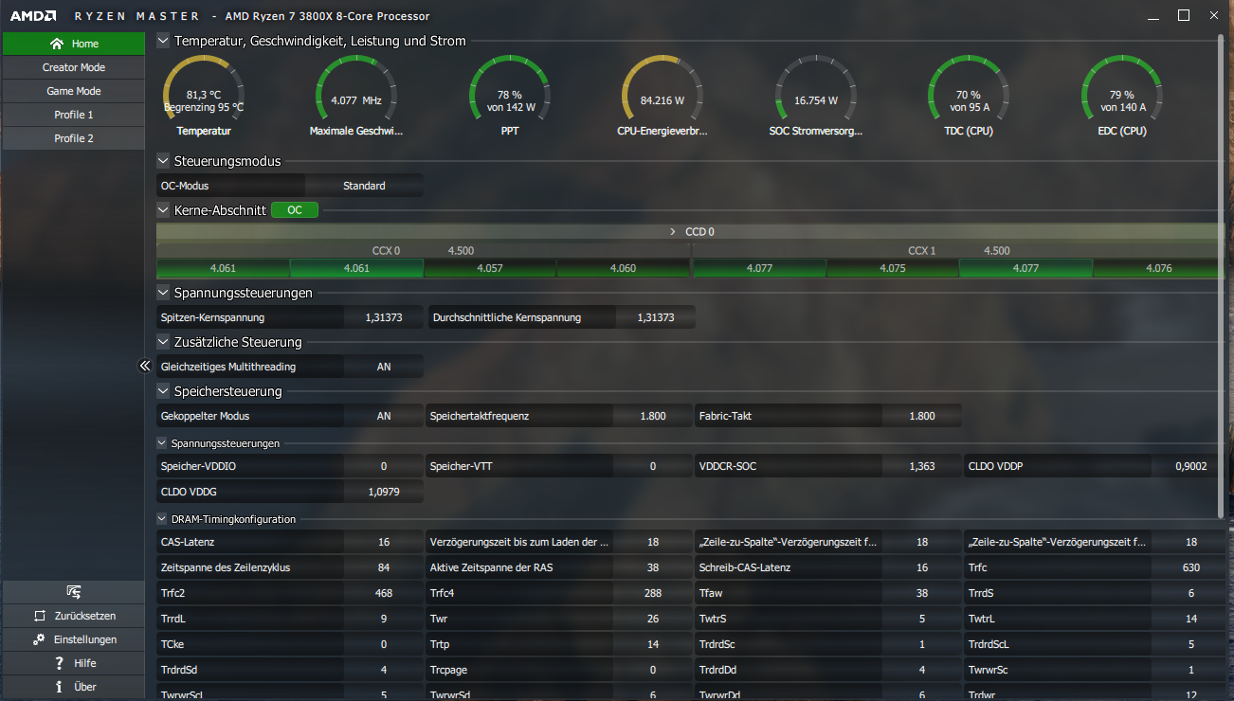Close the Ryzen Master window
Viewport: 1234px width, 701px height.
click(1215, 15)
